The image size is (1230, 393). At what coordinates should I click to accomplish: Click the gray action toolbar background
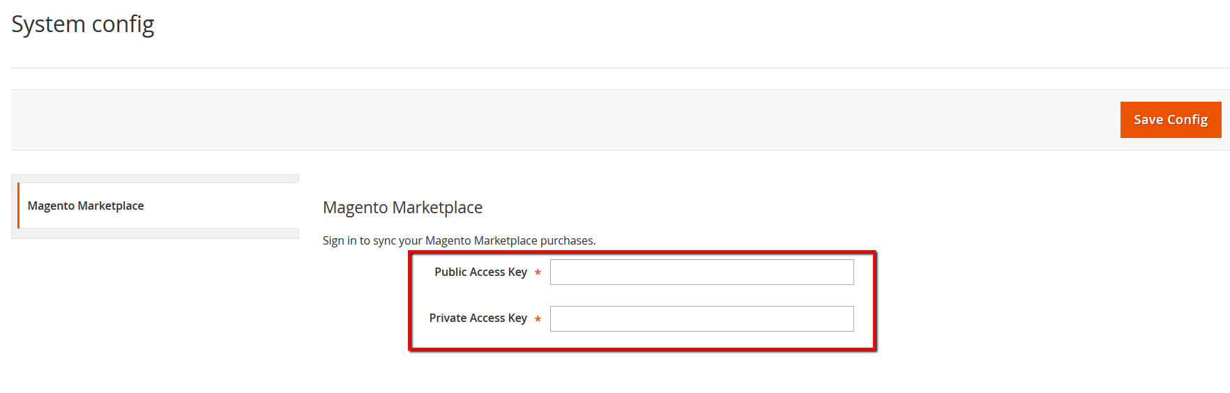(558, 120)
